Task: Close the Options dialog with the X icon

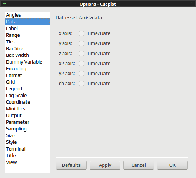Action: tap(192, 4)
